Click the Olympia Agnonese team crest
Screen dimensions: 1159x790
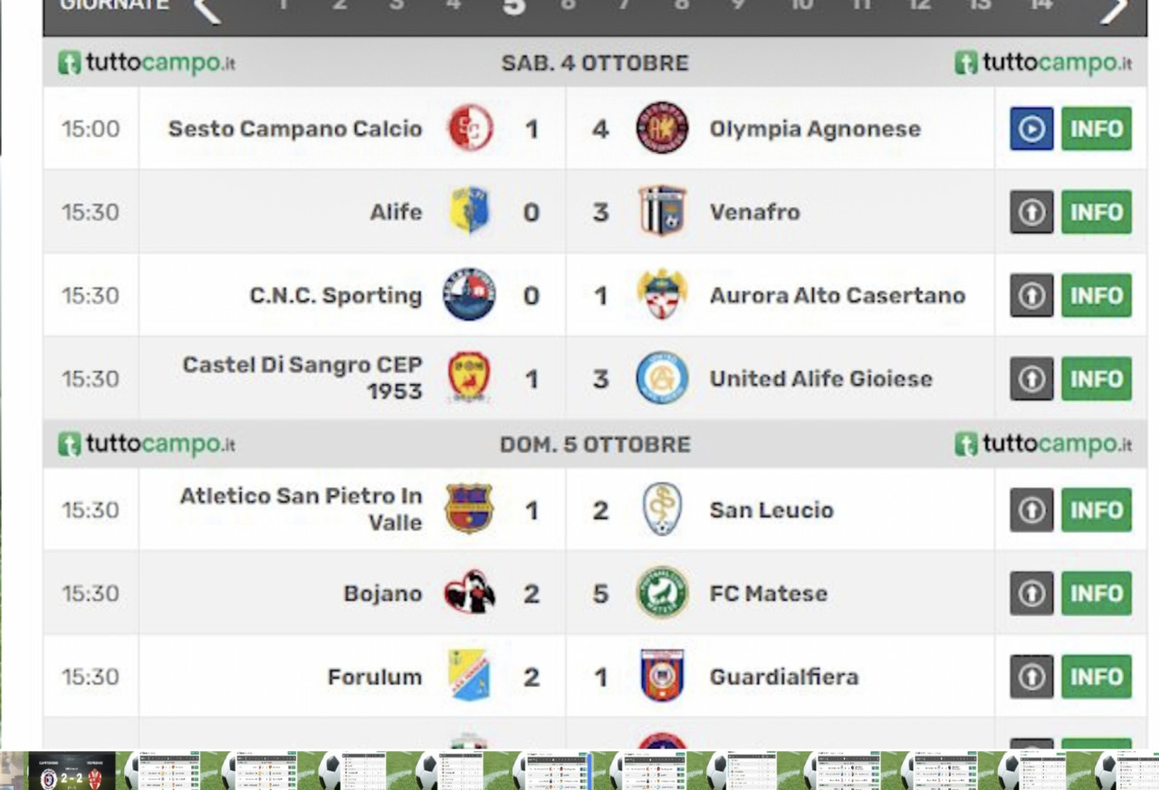[662, 128]
